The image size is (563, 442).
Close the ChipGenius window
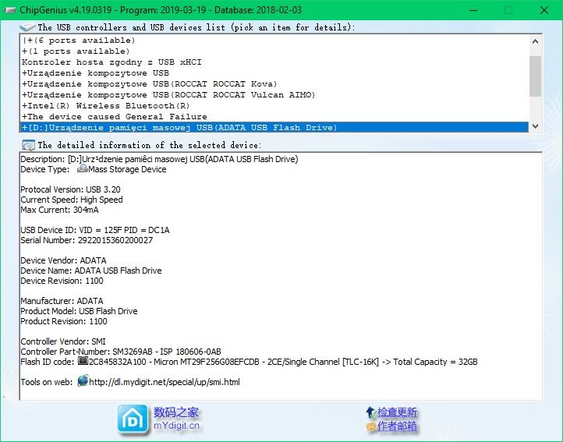coord(544,10)
